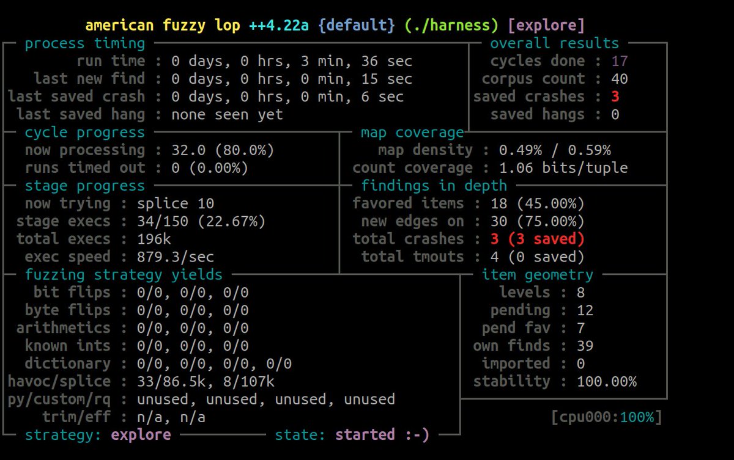Click the 'bit flips' yields row
734x460 pixels.
(x=141, y=293)
